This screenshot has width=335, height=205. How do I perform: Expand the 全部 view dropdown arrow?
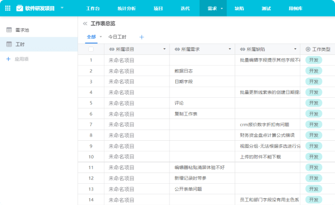[101, 37]
